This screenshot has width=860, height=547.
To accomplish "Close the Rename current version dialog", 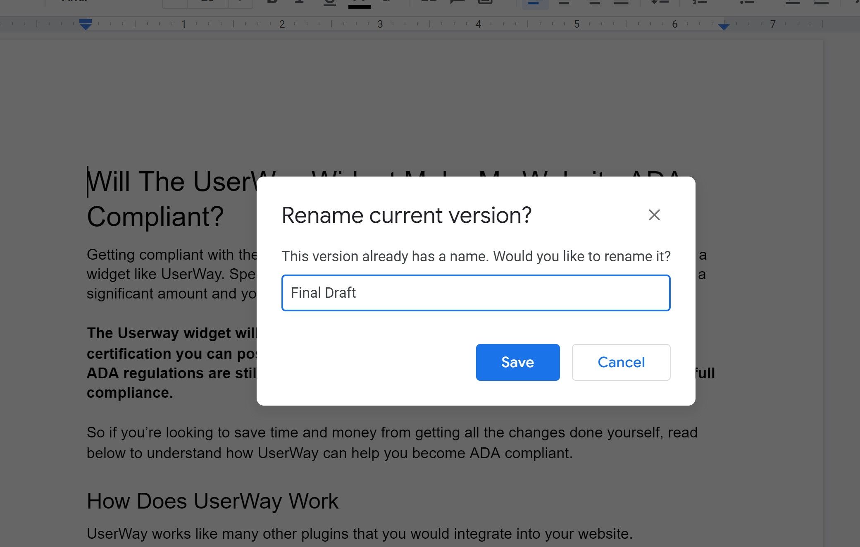I will click(654, 215).
